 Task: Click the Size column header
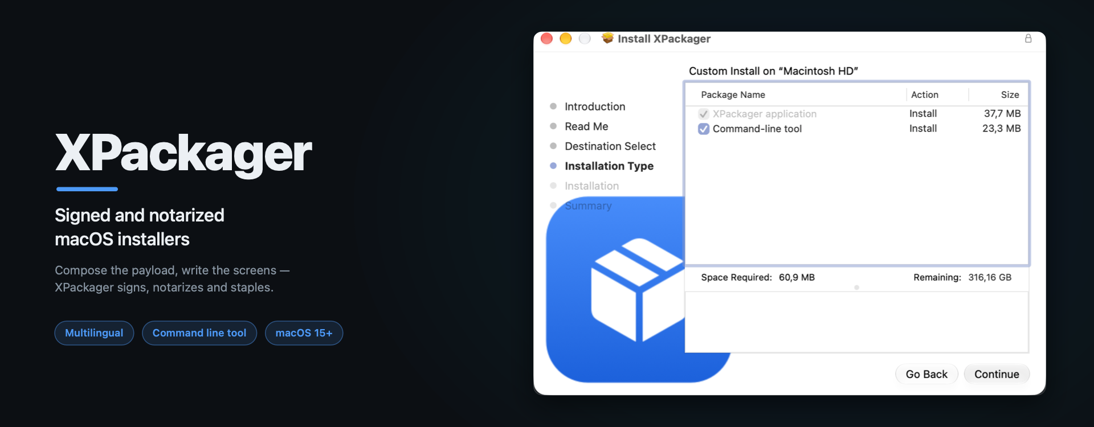click(x=1010, y=95)
